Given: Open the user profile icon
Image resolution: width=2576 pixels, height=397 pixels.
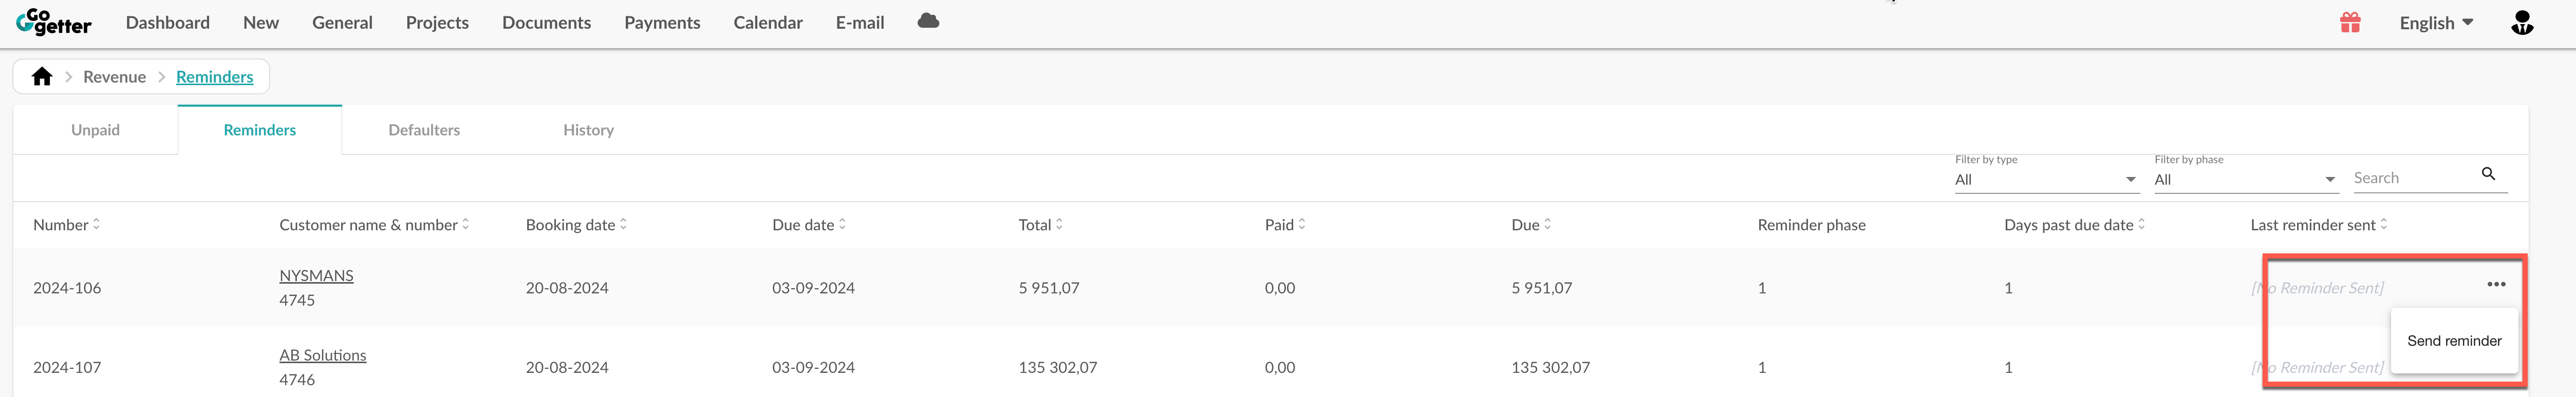Looking at the screenshot, I should pos(2522,22).
